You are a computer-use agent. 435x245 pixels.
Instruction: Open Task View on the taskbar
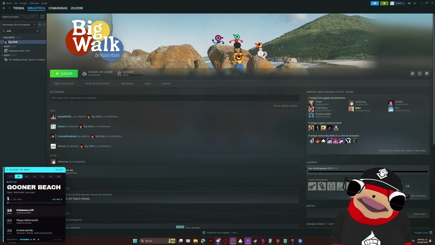tap(181, 241)
